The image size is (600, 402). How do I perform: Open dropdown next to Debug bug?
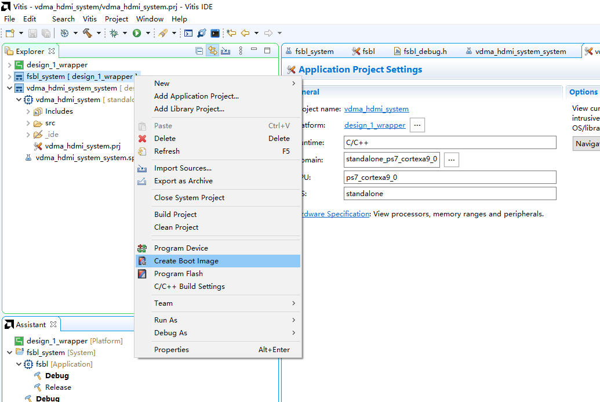point(125,33)
